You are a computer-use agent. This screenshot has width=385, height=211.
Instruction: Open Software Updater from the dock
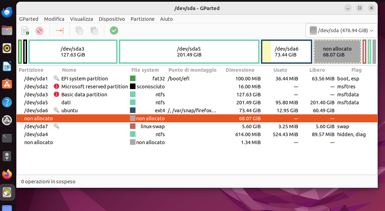click(7, 120)
